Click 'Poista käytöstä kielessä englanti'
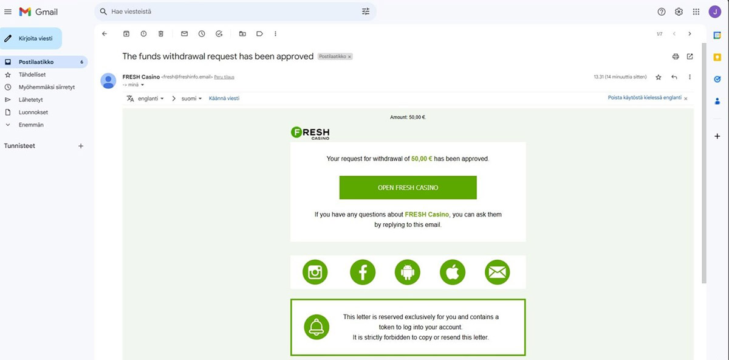The image size is (729, 360). click(x=645, y=98)
